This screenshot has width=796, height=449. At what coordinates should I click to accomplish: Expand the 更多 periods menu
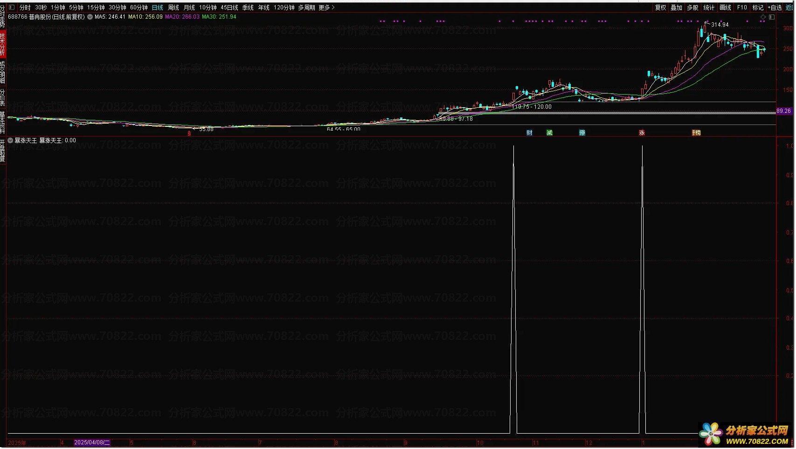pyautogui.click(x=326, y=7)
